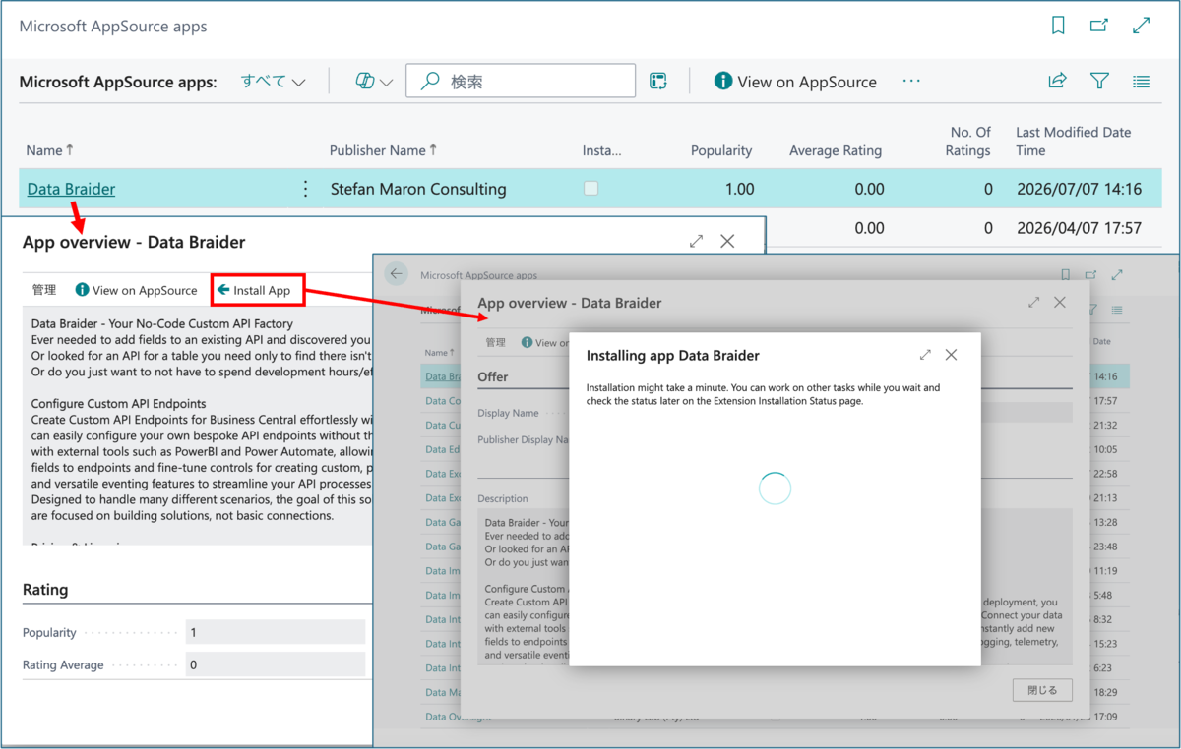The height and width of the screenshot is (749, 1181).
Task: Select the Popularity value 1.00
Action: 739,189
